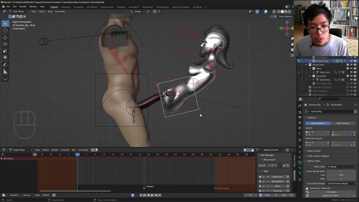Select the Measure ruler tool
The height and width of the screenshot is (202, 359).
(5, 72)
